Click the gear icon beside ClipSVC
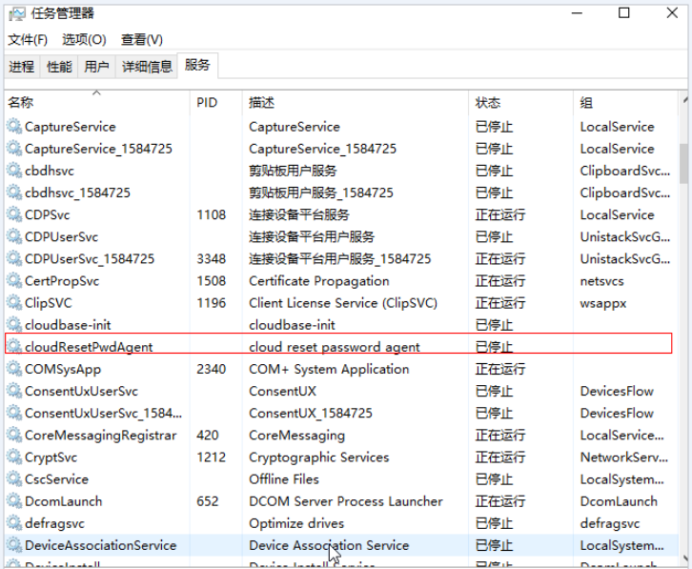The width and height of the screenshot is (692, 569). [14, 303]
